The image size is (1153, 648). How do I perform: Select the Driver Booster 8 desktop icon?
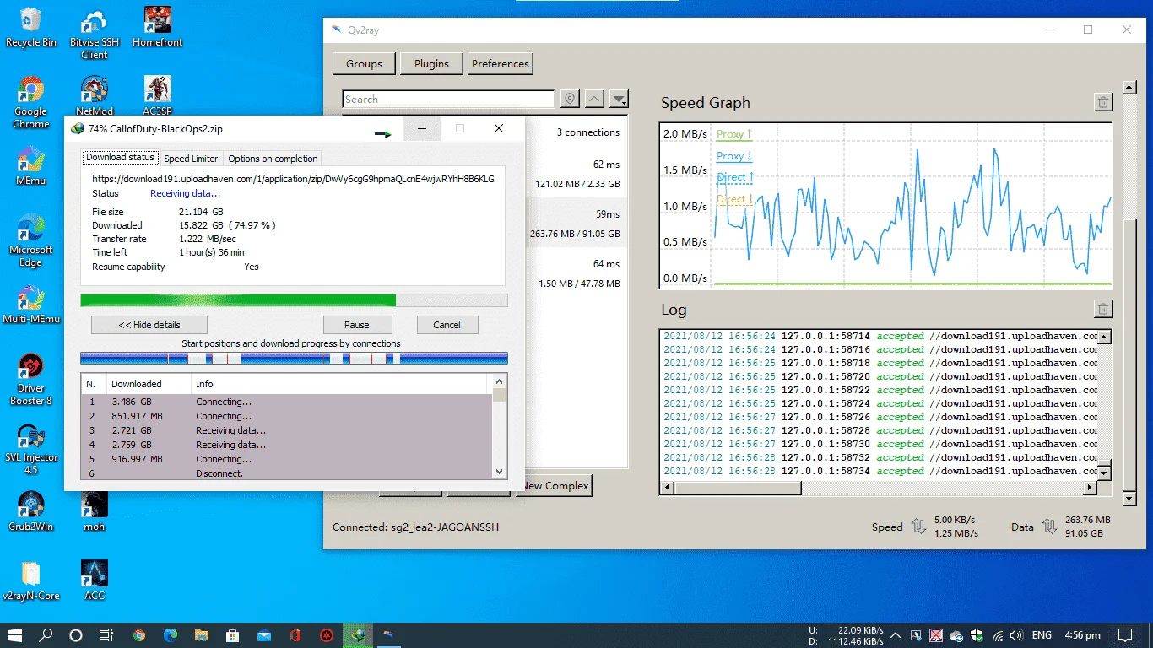pos(31,380)
